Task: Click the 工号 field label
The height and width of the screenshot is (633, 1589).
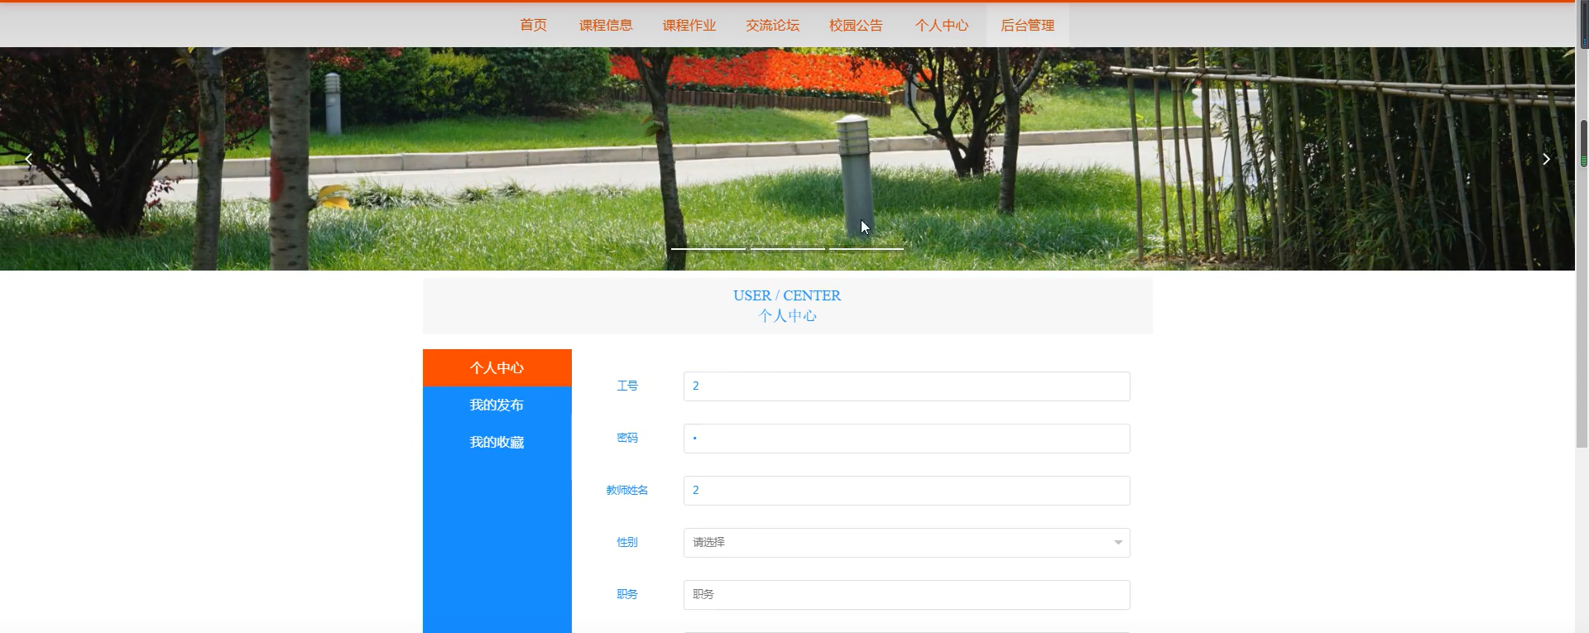Action: tap(627, 386)
